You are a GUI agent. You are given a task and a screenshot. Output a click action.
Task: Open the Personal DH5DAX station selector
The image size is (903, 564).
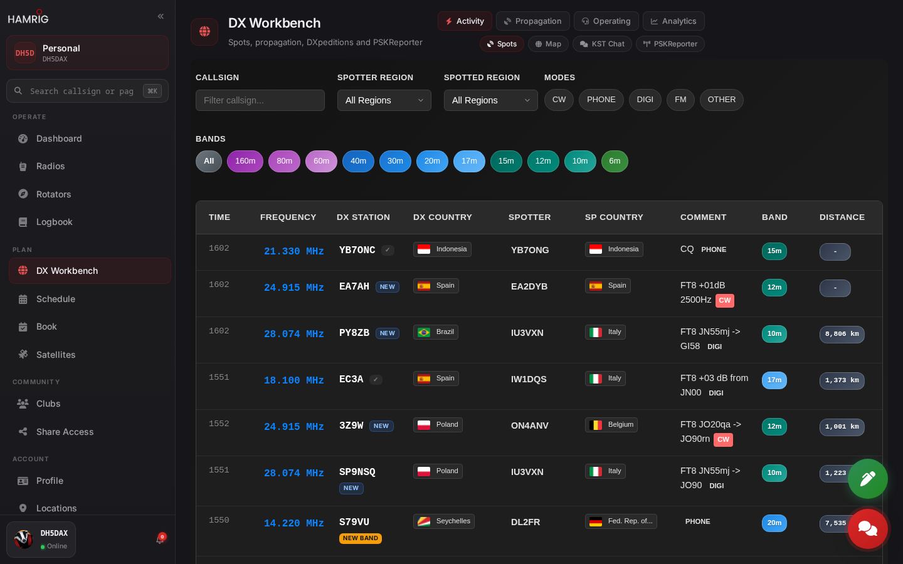click(87, 53)
